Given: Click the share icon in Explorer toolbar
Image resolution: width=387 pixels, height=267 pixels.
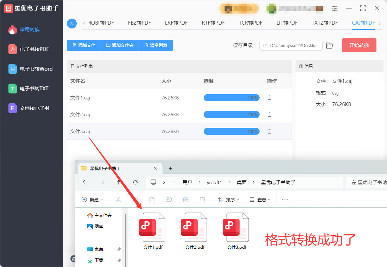Looking at the screenshot, I should pos(186,200).
